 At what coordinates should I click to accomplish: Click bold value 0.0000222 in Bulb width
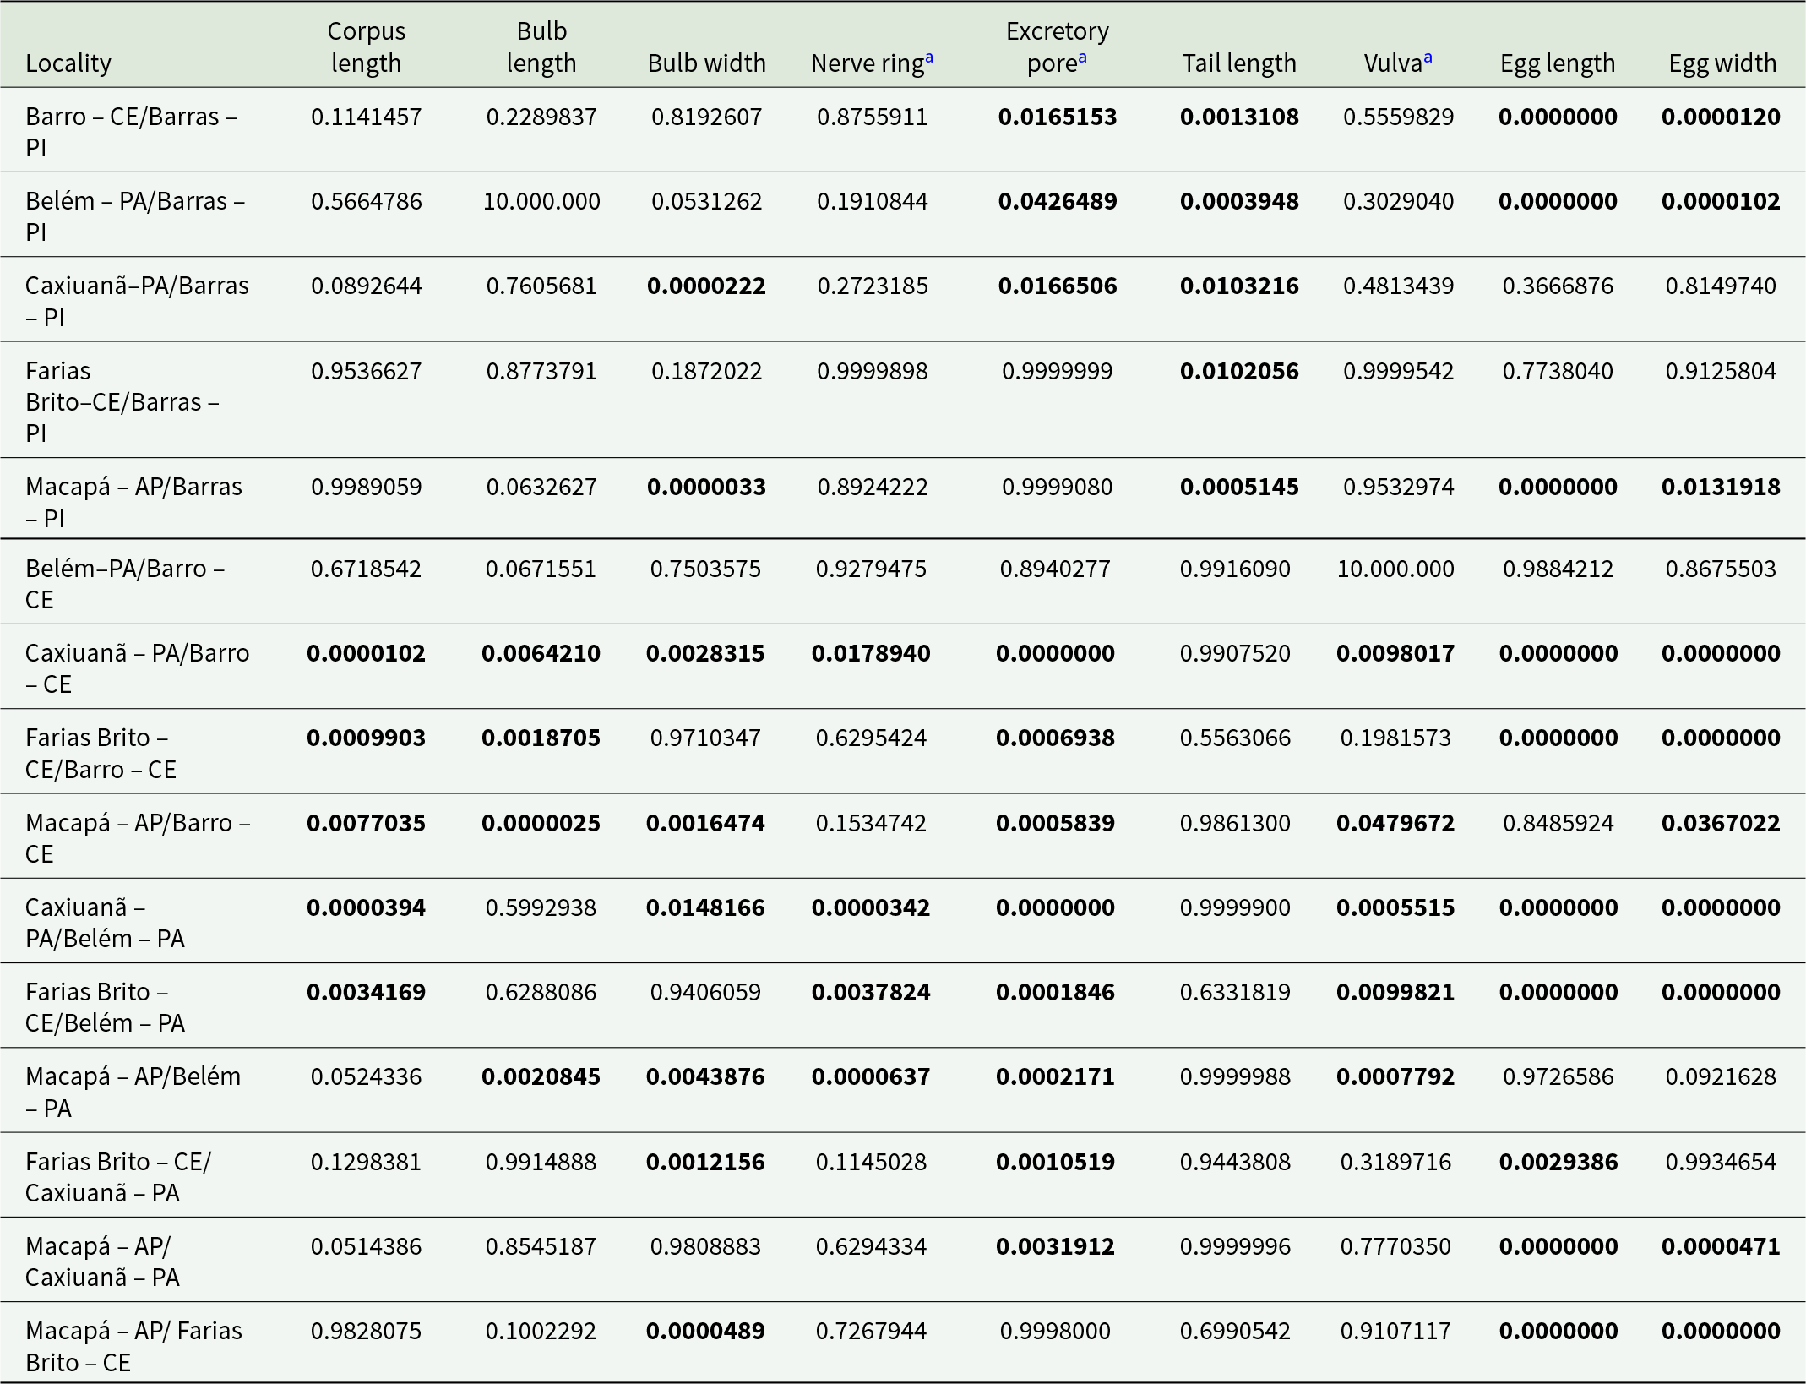(x=706, y=286)
